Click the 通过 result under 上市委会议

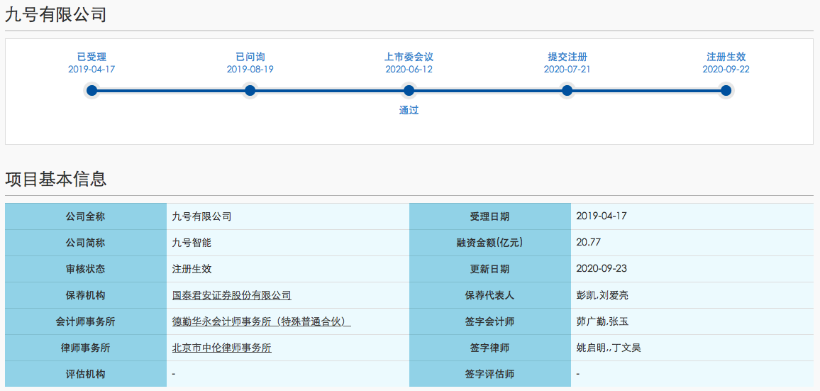409,111
